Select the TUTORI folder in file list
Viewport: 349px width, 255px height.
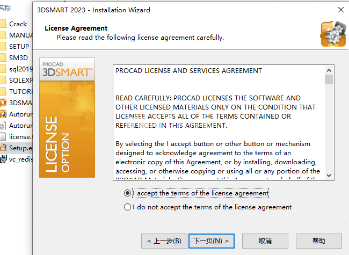point(16,91)
